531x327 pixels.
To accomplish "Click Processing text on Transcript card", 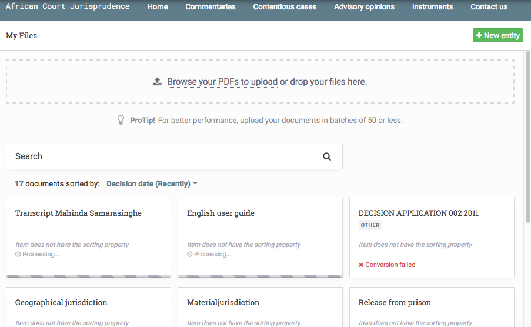I will pyautogui.click(x=41, y=254).
